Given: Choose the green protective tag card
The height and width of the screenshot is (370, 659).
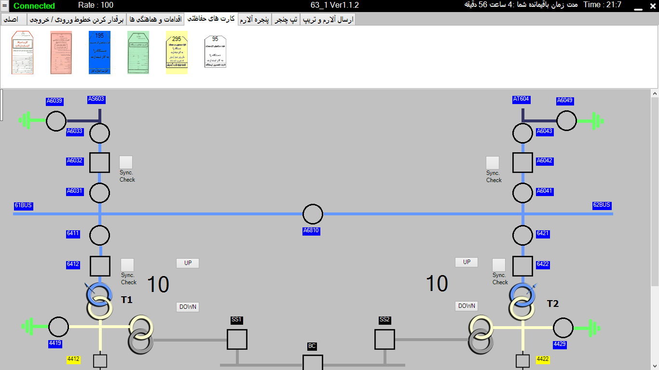Looking at the screenshot, I should coord(138,53).
